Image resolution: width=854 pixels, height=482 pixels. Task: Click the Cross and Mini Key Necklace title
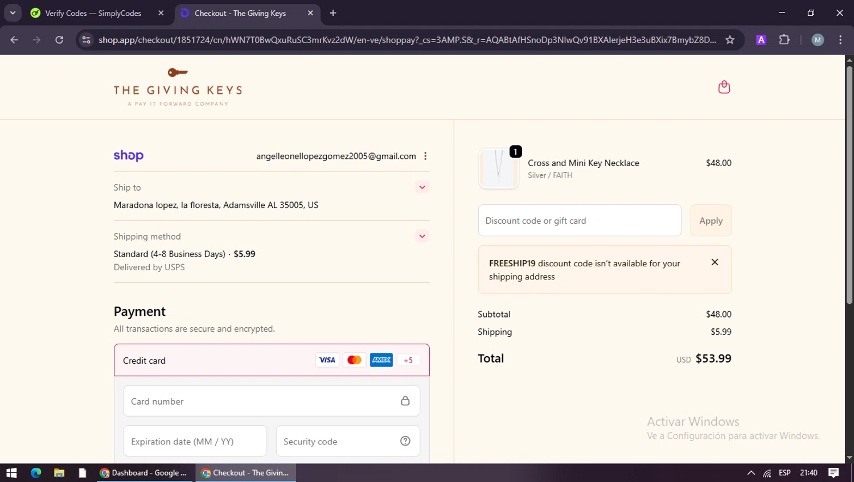(584, 163)
